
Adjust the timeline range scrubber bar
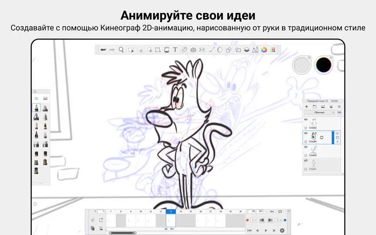[x=123, y=233]
